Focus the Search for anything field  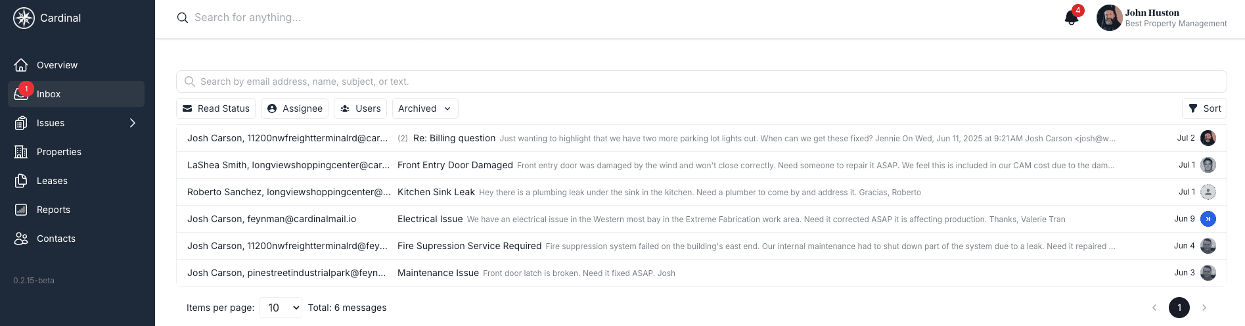pyautogui.click(x=248, y=18)
